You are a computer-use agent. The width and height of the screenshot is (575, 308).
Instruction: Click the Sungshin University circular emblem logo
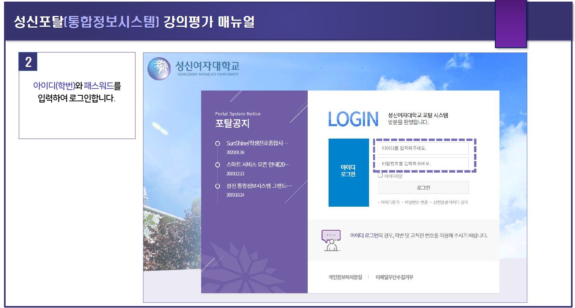tap(159, 68)
